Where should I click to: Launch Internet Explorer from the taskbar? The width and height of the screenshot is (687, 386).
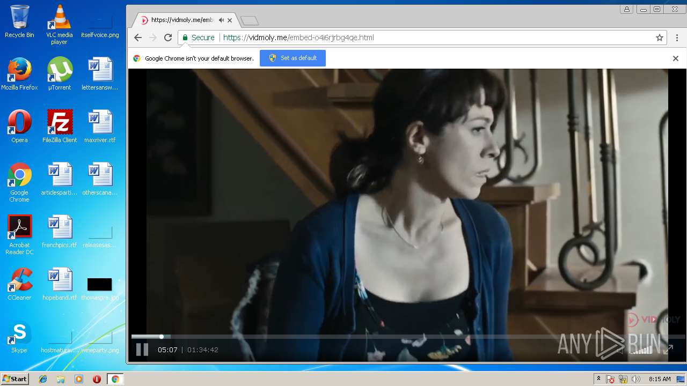click(43, 379)
